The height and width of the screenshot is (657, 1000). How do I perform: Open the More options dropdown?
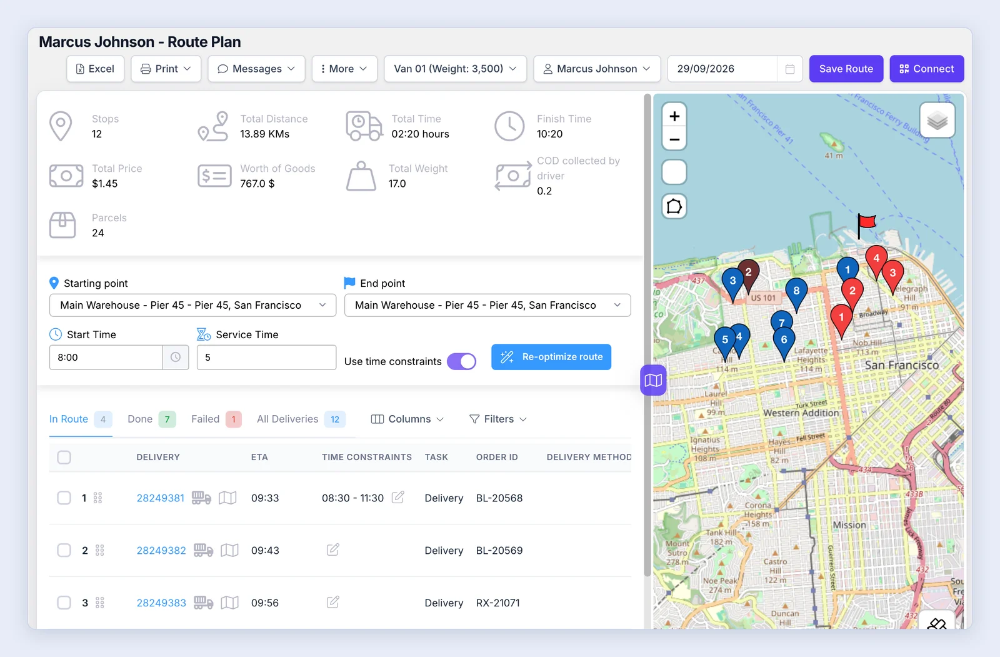(x=344, y=69)
